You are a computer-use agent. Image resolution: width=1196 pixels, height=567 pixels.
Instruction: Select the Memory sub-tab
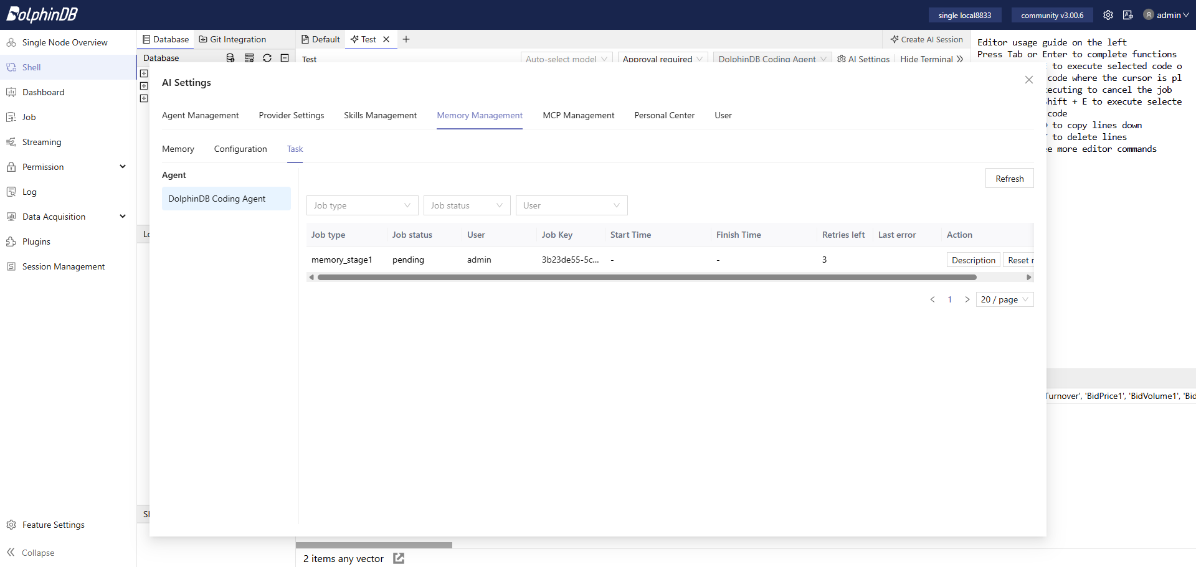pyautogui.click(x=178, y=149)
